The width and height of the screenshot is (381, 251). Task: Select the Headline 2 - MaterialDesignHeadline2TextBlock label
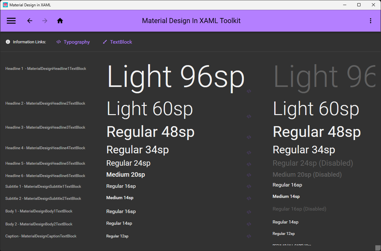pyautogui.click(x=45, y=103)
